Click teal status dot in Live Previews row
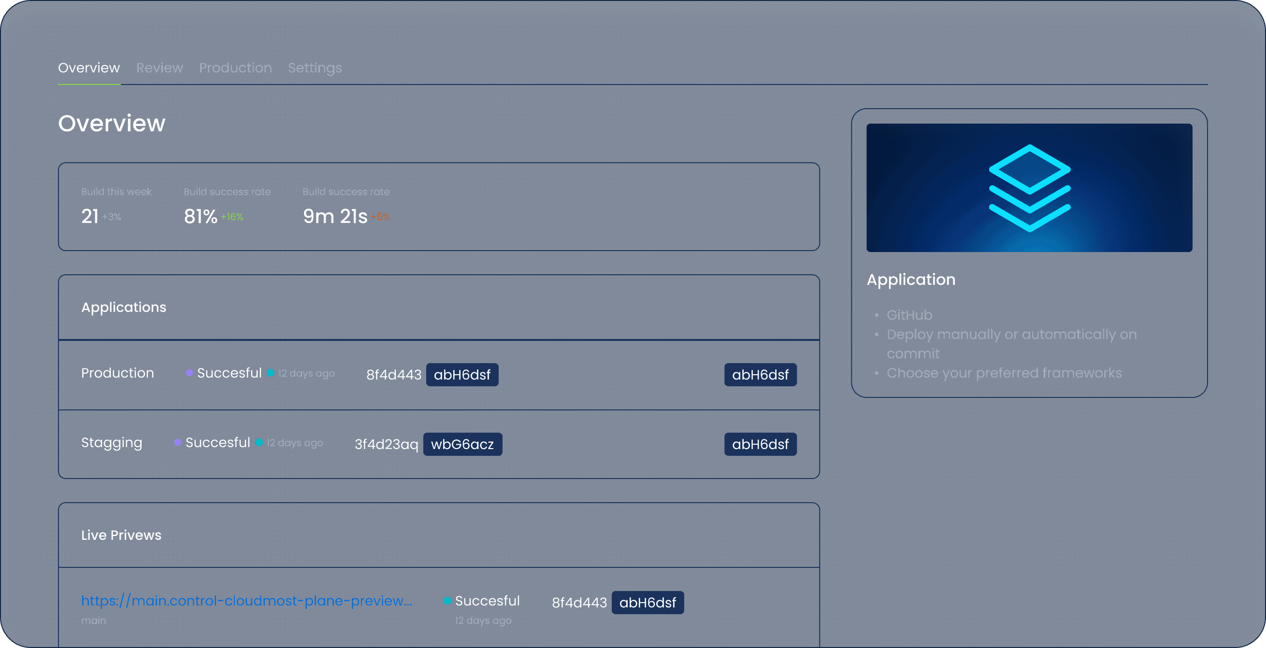Image resolution: width=1266 pixels, height=648 pixels. coord(447,600)
